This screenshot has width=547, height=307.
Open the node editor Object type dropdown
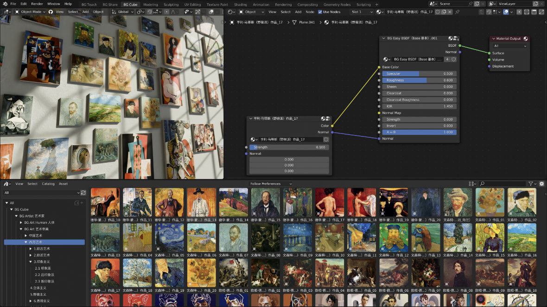pos(251,12)
